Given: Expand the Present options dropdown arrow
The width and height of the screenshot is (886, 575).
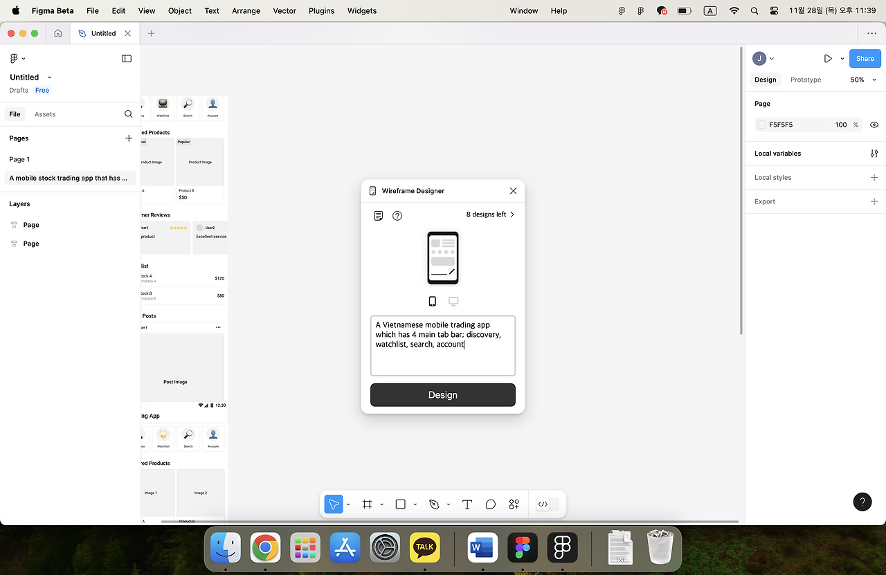Looking at the screenshot, I should click(x=842, y=59).
